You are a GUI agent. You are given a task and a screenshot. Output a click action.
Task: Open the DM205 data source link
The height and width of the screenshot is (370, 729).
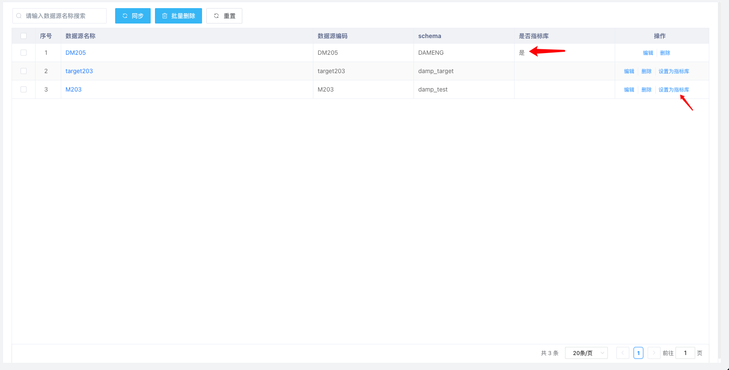pos(76,53)
